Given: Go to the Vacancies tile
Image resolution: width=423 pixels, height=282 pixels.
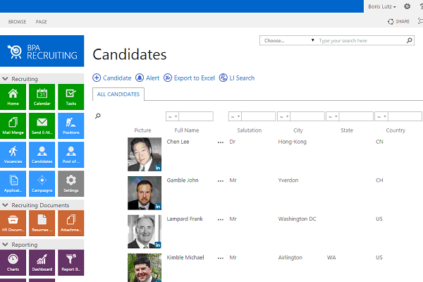Looking at the screenshot, I should (x=13, y=154).
